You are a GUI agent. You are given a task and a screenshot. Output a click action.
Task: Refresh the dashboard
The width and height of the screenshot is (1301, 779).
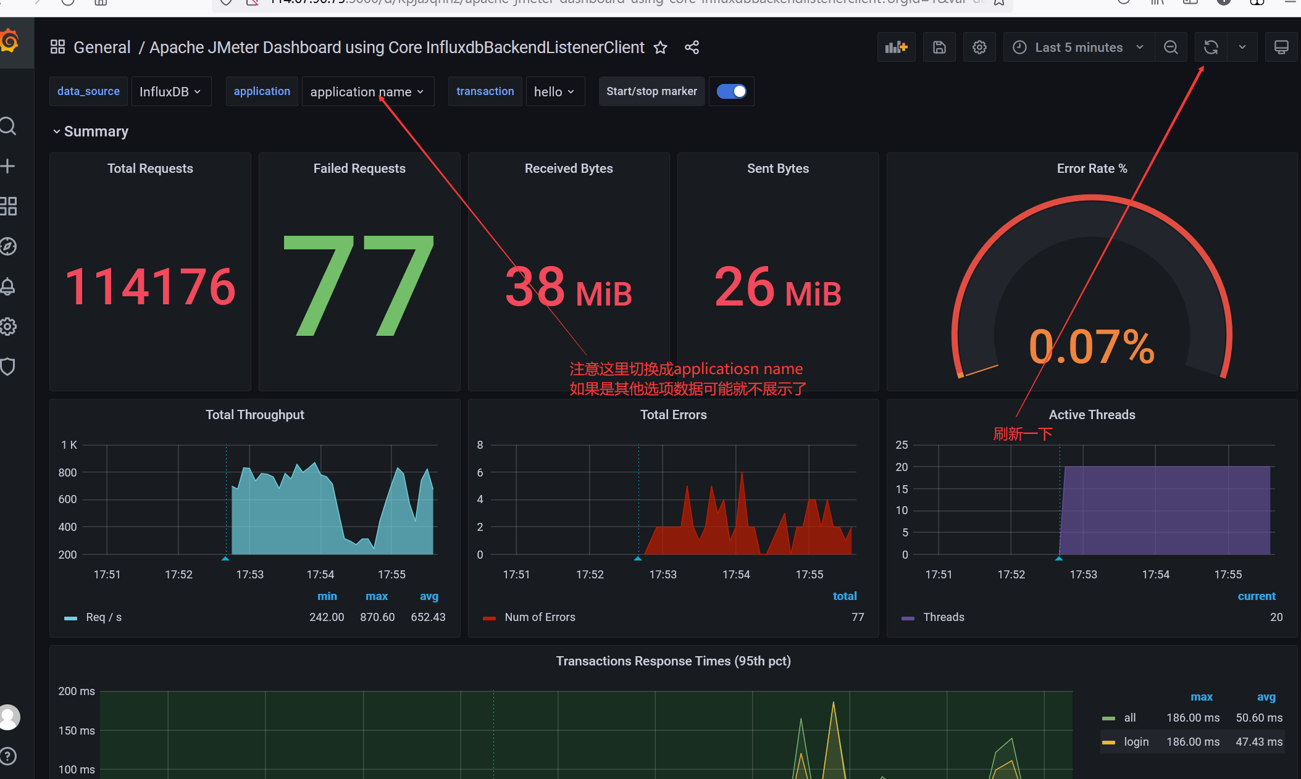tap(1211, 48)
